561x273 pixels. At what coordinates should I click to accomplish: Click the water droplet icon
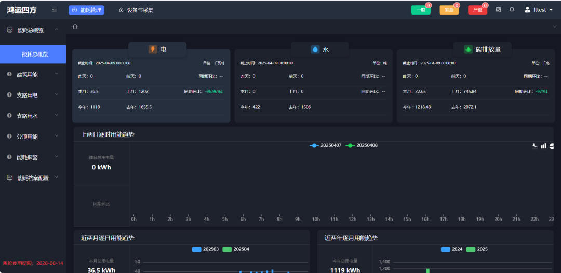(315, 49)
